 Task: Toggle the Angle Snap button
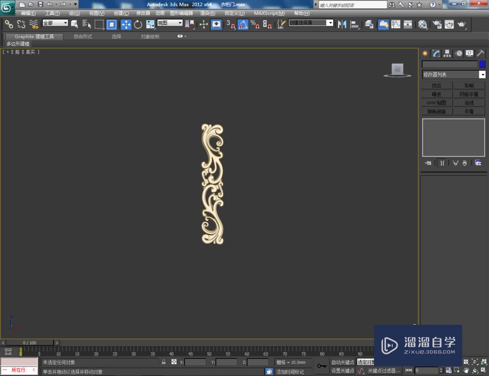coord(243,24)
